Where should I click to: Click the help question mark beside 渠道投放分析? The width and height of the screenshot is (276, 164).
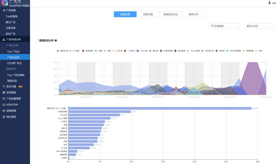tap(56, 40)
